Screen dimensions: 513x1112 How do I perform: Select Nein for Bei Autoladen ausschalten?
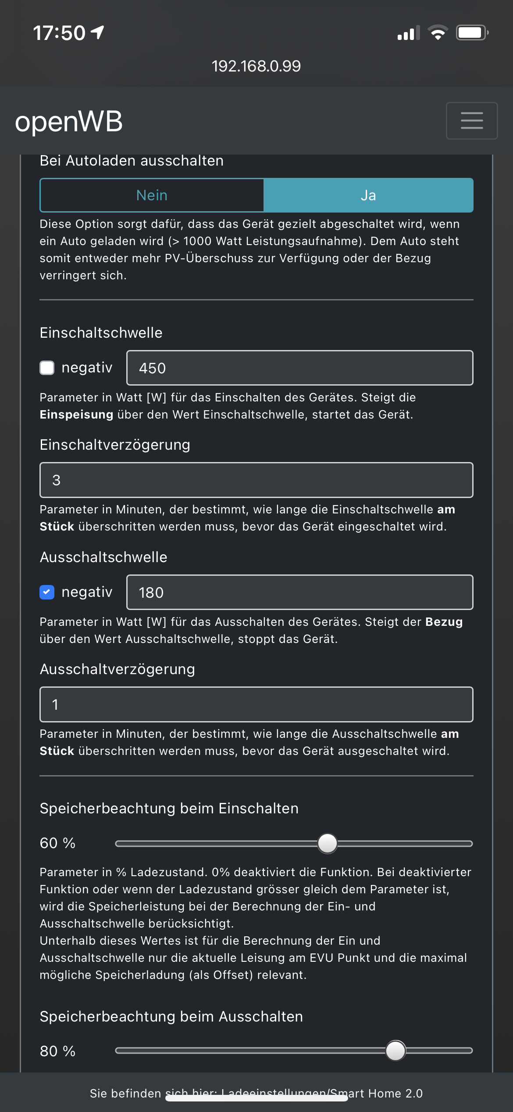tap(152, 195)
